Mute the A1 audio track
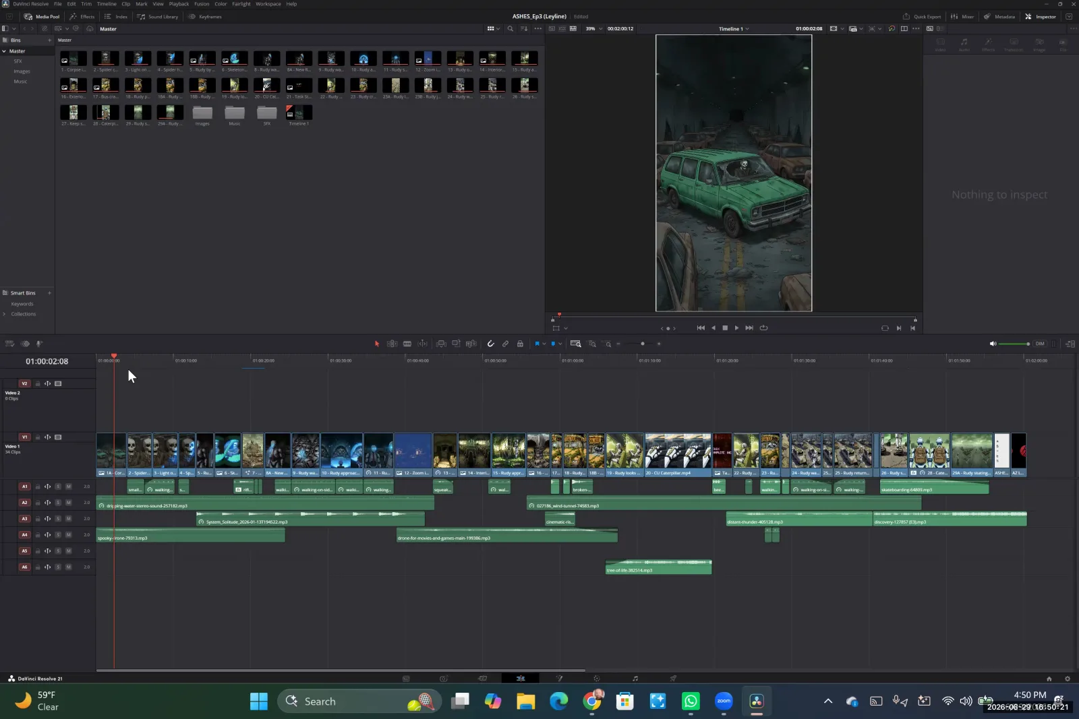The image size is (1079, 719). [x=69, y=487]
